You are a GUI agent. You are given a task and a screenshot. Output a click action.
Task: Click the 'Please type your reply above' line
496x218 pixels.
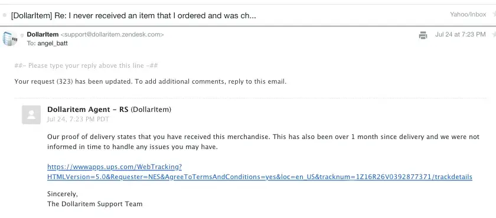(86, 65)
